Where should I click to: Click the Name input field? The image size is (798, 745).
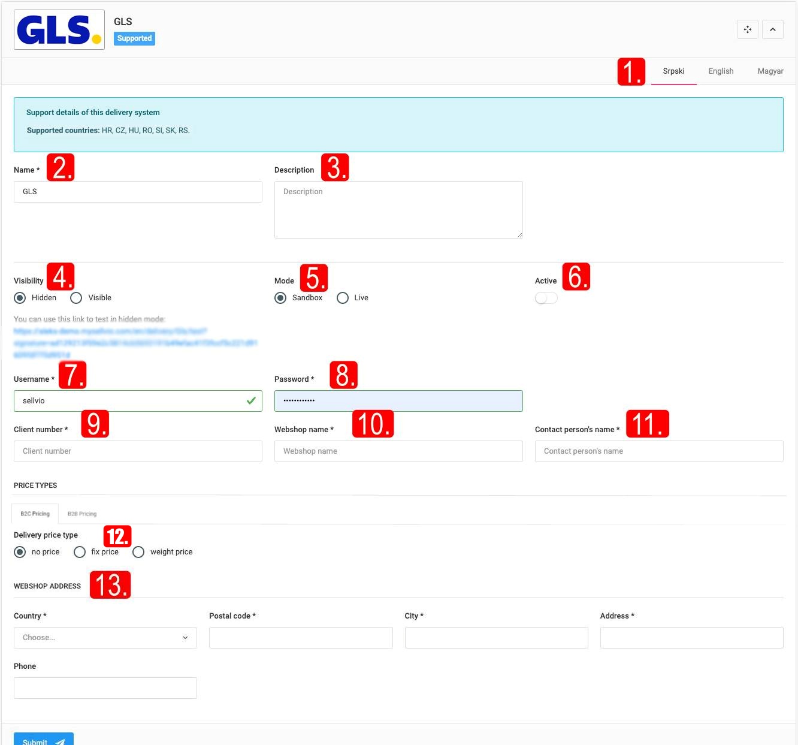pos(138,192)
